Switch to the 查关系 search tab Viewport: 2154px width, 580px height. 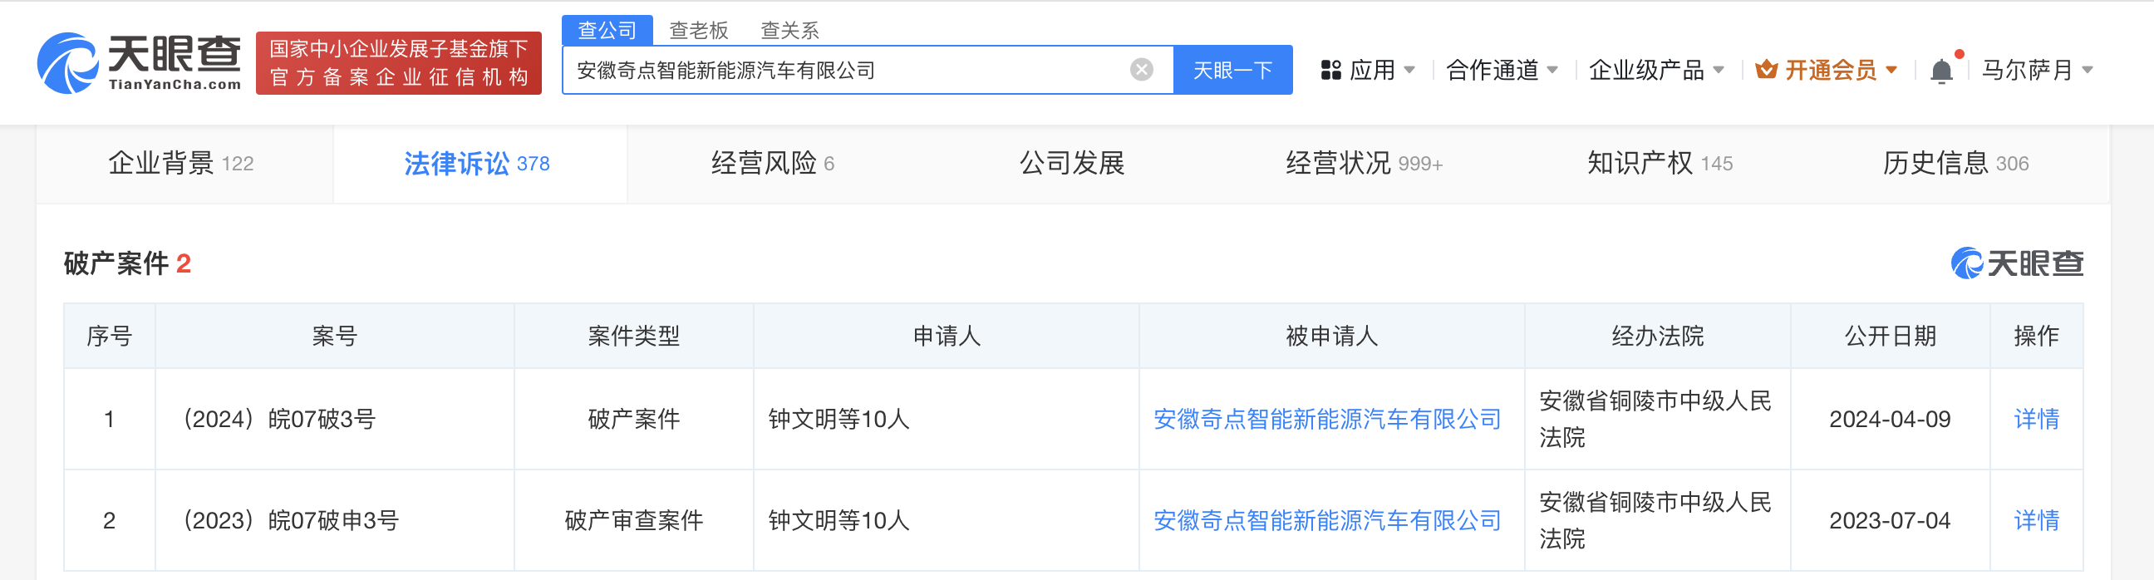[789, 31]
